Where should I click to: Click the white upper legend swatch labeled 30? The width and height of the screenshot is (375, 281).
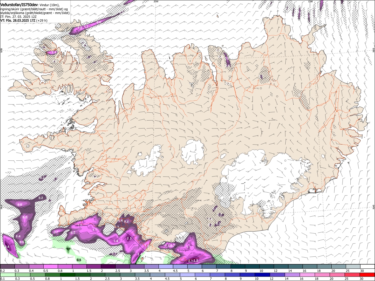pos(367,267)
